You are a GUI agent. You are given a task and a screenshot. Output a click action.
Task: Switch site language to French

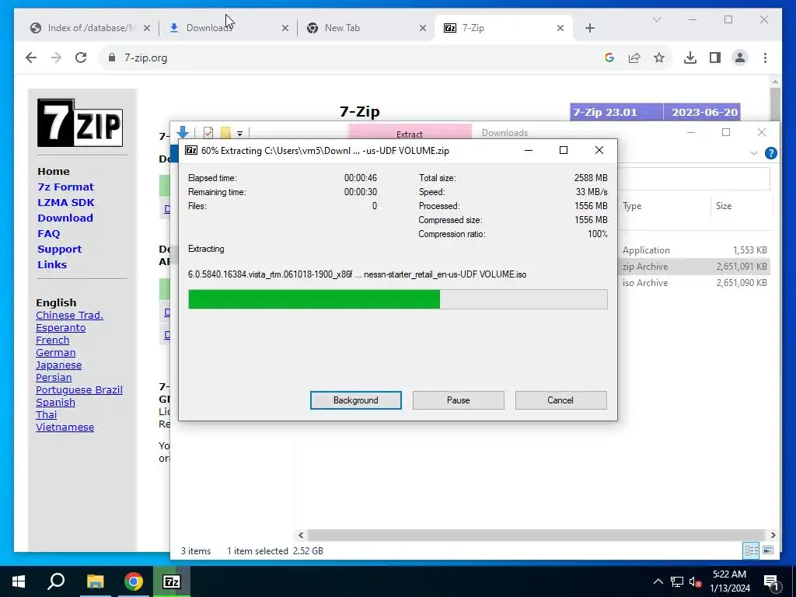(52, 340)
